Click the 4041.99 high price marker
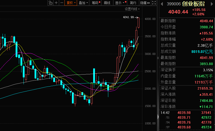The image size is (215, 131). click(128, 17)
